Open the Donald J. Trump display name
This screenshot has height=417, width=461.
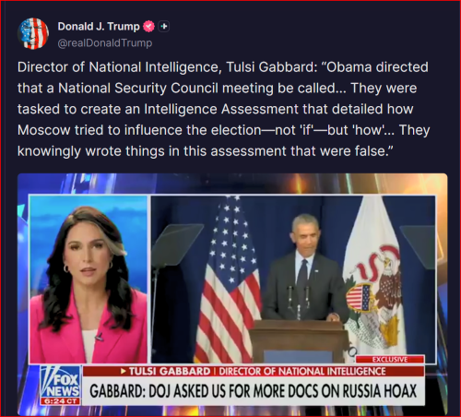click(99, 27)
